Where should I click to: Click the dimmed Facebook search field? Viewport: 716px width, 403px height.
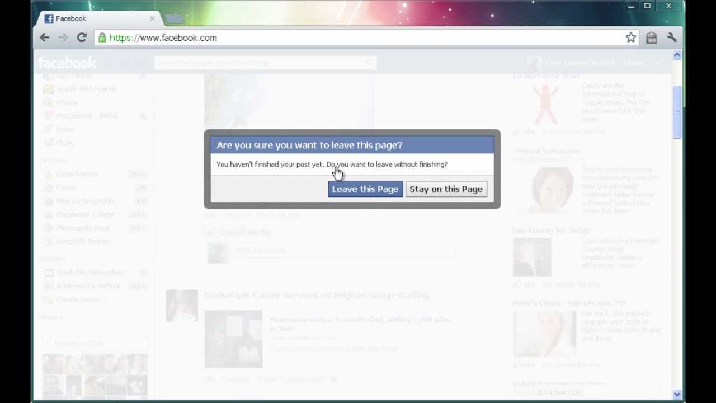point(265,63)
